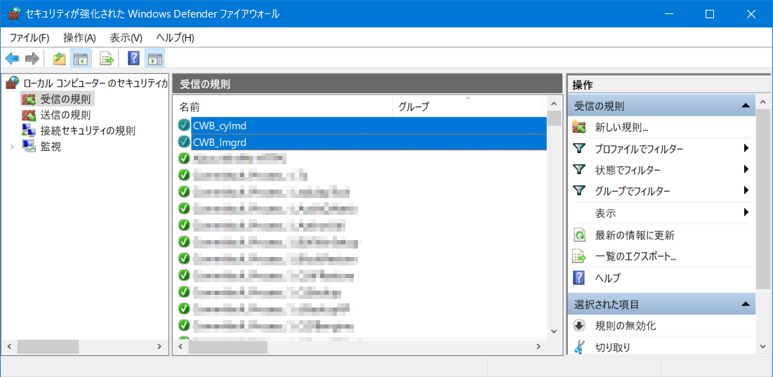This screenshot has width=773, height=377.
Task: Click ヘルプ action link in actions pane
Action: 607,278
